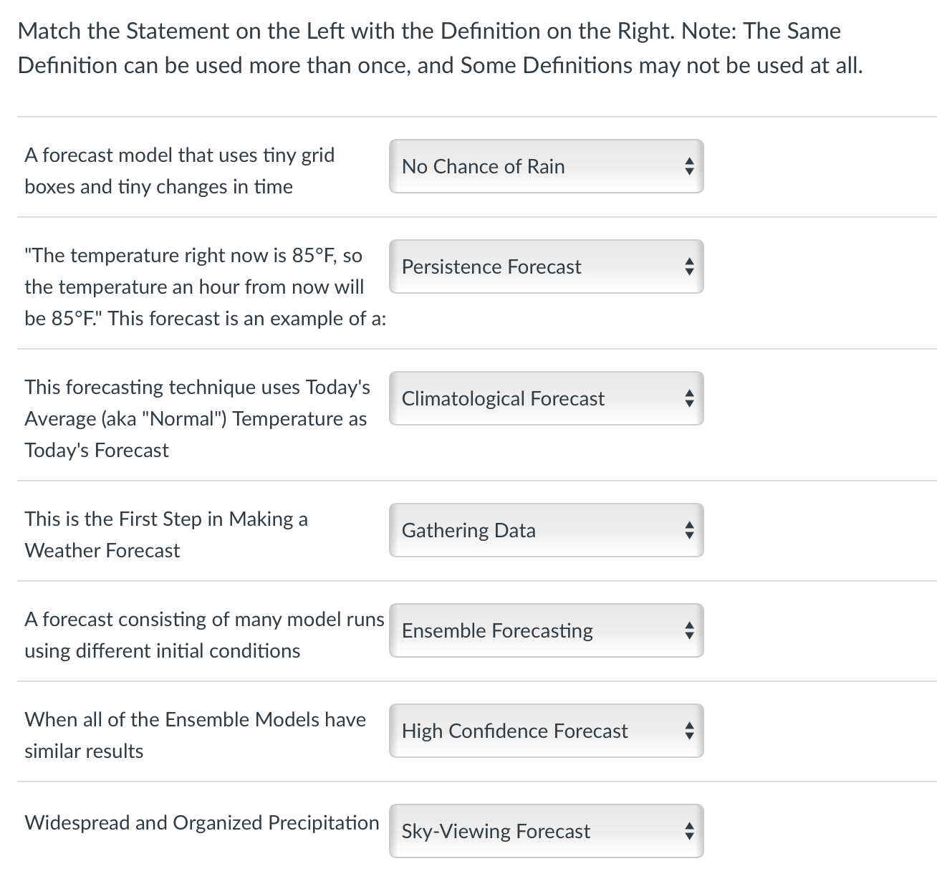Click the "Widespread and Organized Precipitation" statement
This screenshot has height=884, width=937.
point(201,822)
